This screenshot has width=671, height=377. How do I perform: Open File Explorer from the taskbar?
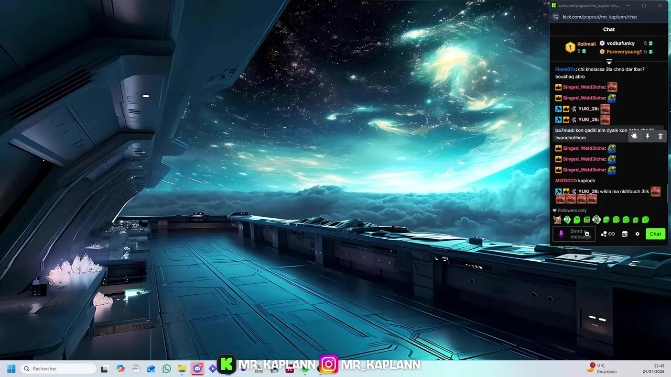[x=182, y=369]
